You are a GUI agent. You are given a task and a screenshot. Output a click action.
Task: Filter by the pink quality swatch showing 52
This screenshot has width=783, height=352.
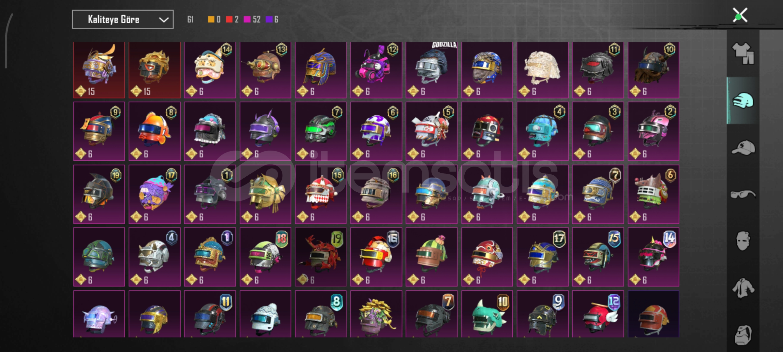[x=247, y=20]
